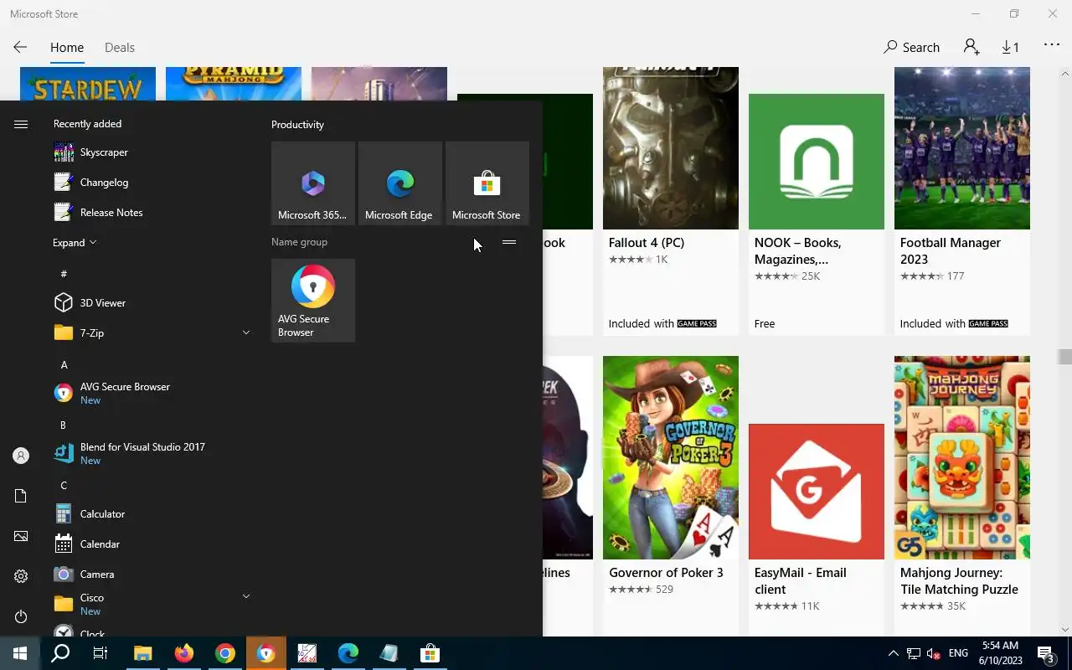Open Search in Microsoft Store
Screen dimensions: 1072x670
912,48
